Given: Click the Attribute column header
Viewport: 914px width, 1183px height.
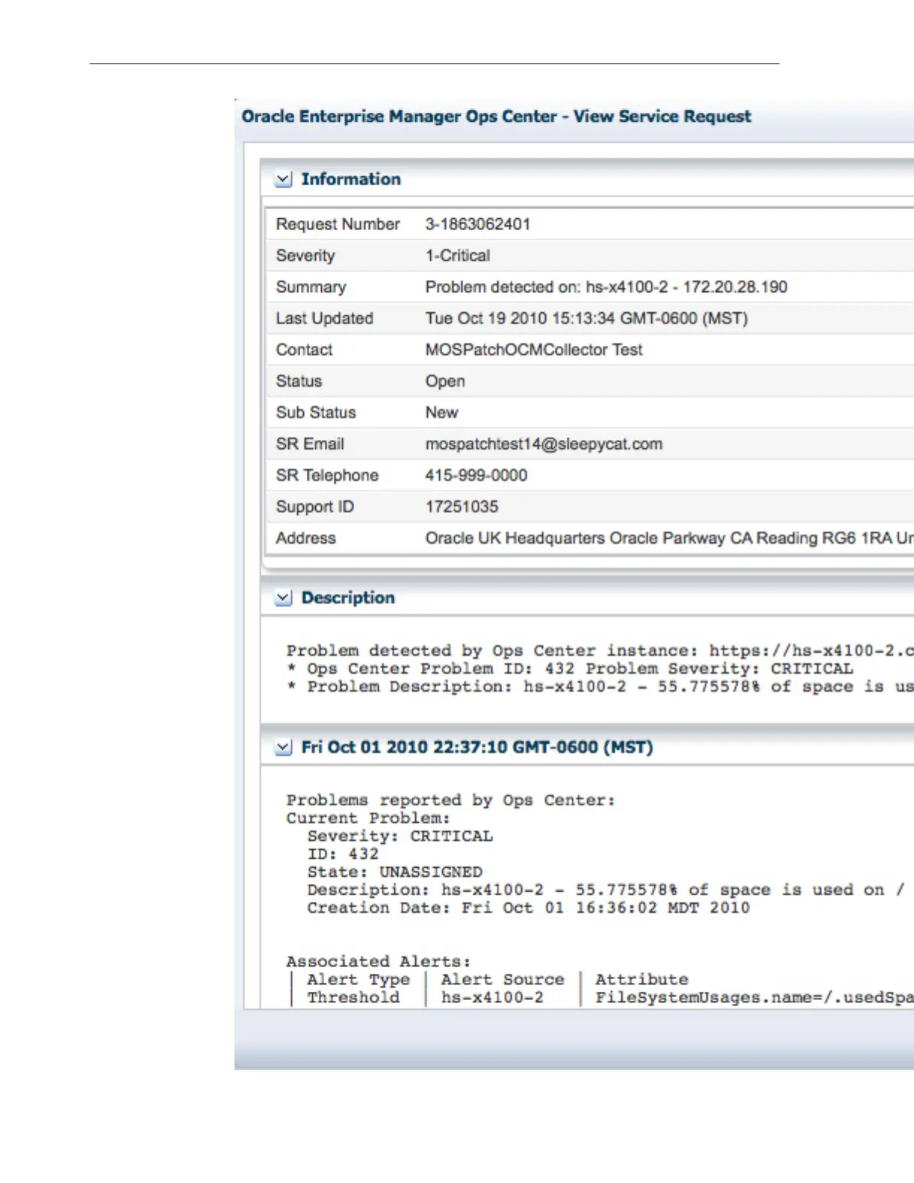Looking at the screenshot, I should click(642, 979).
